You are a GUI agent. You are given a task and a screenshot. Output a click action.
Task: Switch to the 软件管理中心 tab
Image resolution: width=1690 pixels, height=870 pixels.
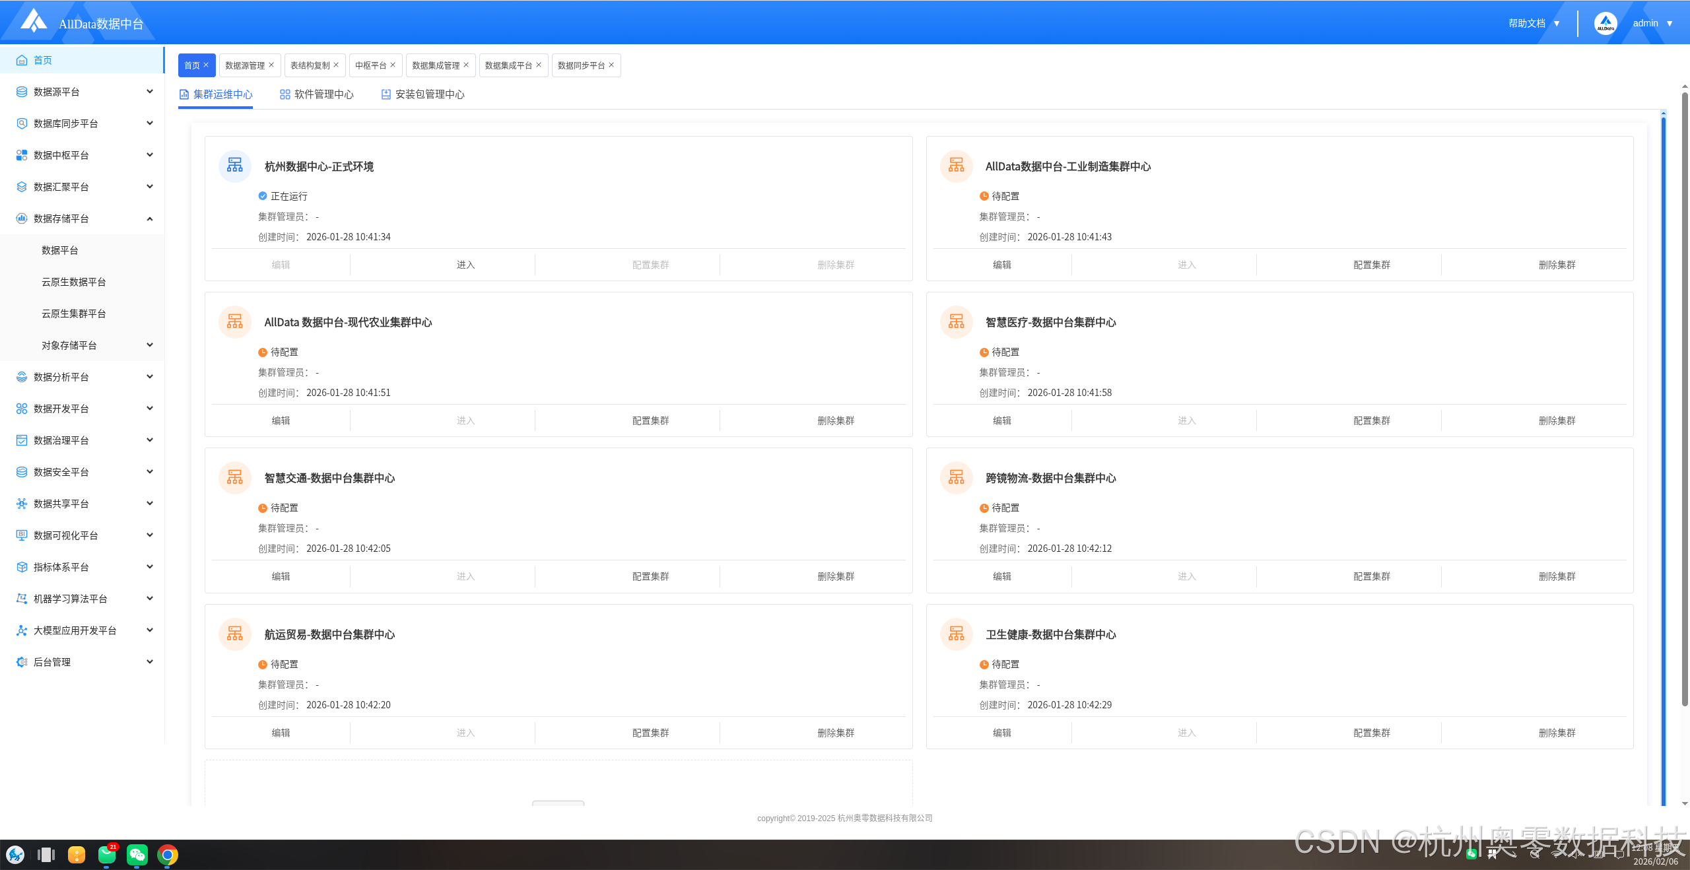tap(317, 94)
